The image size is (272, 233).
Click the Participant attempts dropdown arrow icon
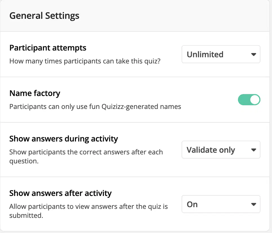(254, 54)
